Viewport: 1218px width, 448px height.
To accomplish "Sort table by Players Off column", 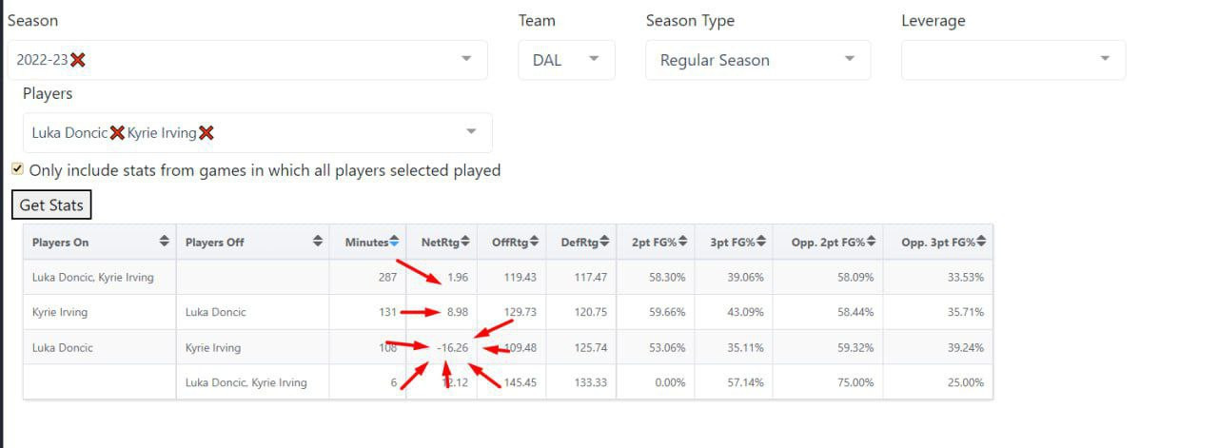I will (253, 243).
